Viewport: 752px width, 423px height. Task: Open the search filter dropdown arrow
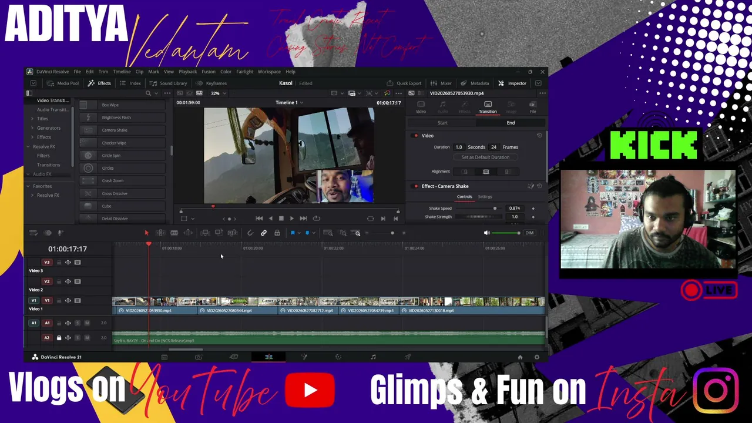(x=157, y=93)
